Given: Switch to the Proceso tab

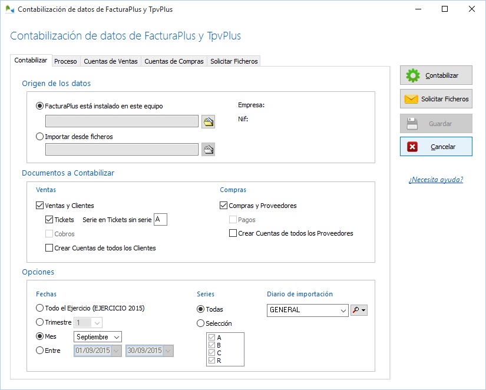Looking at the screenshot, I should tap(65, 61).
